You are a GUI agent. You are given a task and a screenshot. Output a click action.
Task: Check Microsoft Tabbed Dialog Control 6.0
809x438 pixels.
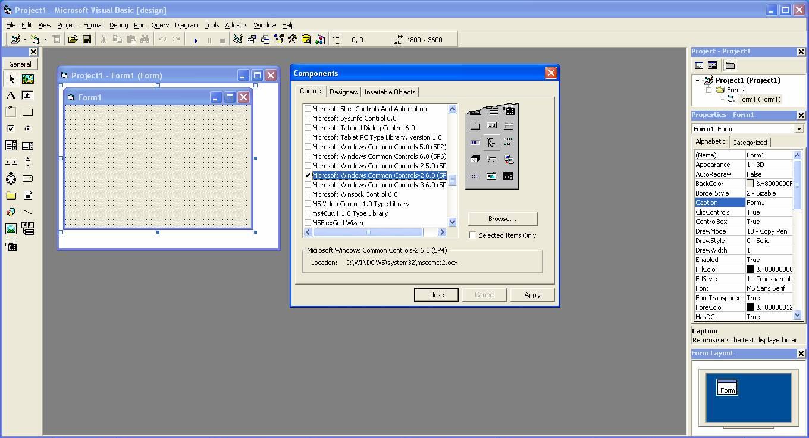pos(308,128)
